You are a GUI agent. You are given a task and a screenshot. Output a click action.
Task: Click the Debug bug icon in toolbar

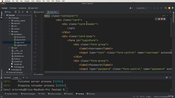[154, 8]
